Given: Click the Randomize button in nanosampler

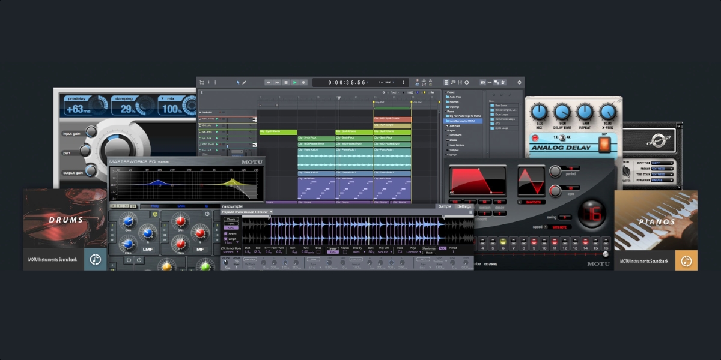Looking at the screenshot, I should point(429,248).
